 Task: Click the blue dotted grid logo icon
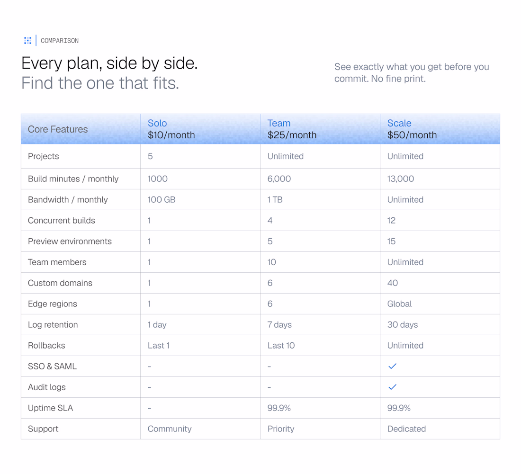tap(28, 41)
